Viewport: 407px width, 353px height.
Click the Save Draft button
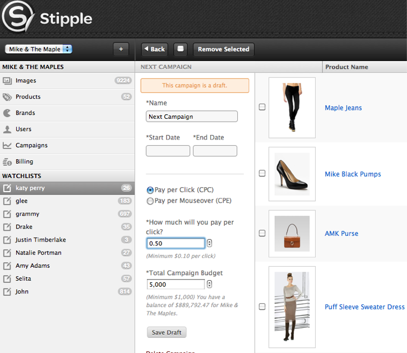[166, 332]
